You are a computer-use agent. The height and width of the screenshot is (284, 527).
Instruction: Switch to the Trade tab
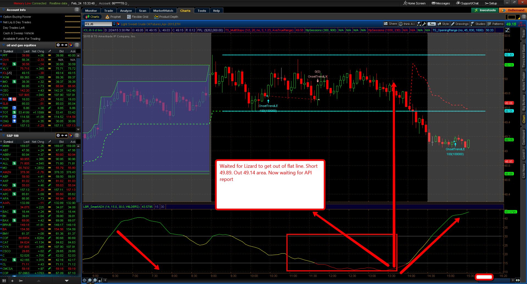pos(109,11)
